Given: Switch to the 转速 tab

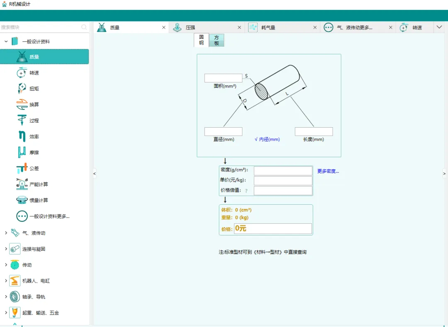Looking at the screenshot, I should (x=414, y=27).
